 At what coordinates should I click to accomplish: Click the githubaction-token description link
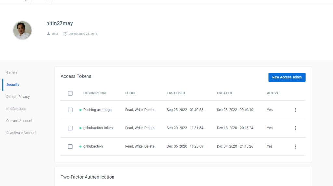(98, 128)
